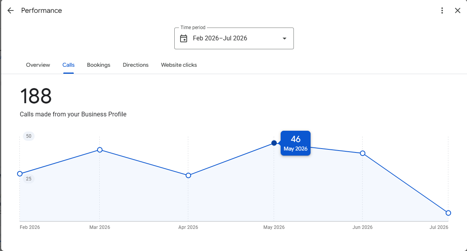Click the Performance dialog title
Screen dimensions: 467x251
tap(42, 10)
